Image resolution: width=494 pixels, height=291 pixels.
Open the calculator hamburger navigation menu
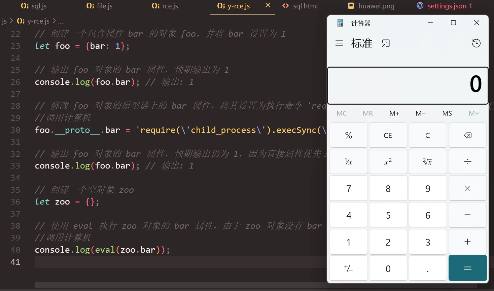coord(339,43)
